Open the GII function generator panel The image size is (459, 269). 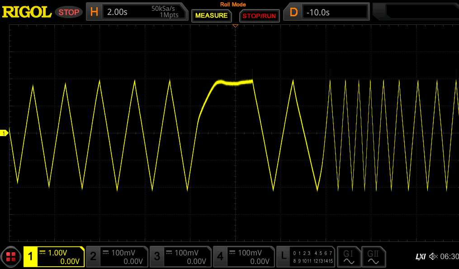(373, 256)
